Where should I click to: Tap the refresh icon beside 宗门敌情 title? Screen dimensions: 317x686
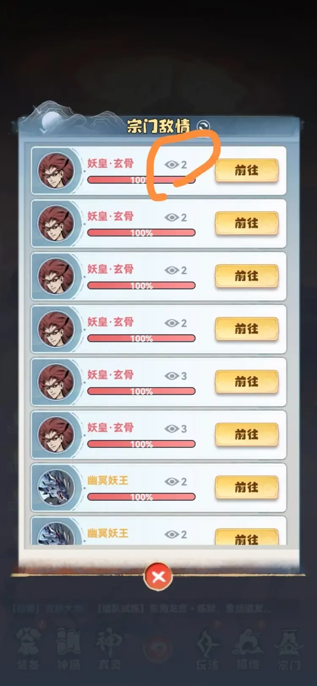(203, 126)
